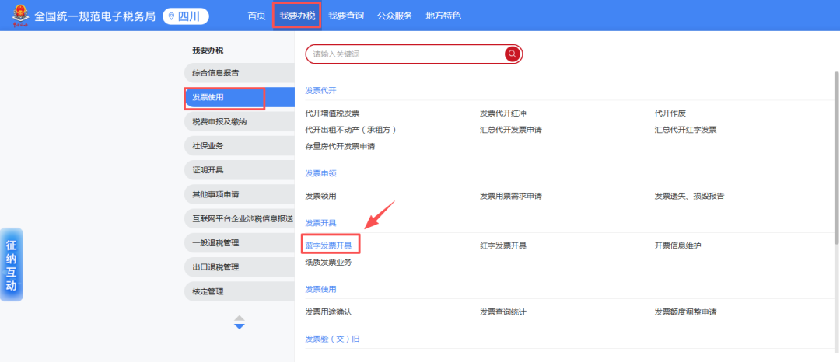Open the 征纳互动 floating side button
The image size is (840, 362).
point(11,265)
